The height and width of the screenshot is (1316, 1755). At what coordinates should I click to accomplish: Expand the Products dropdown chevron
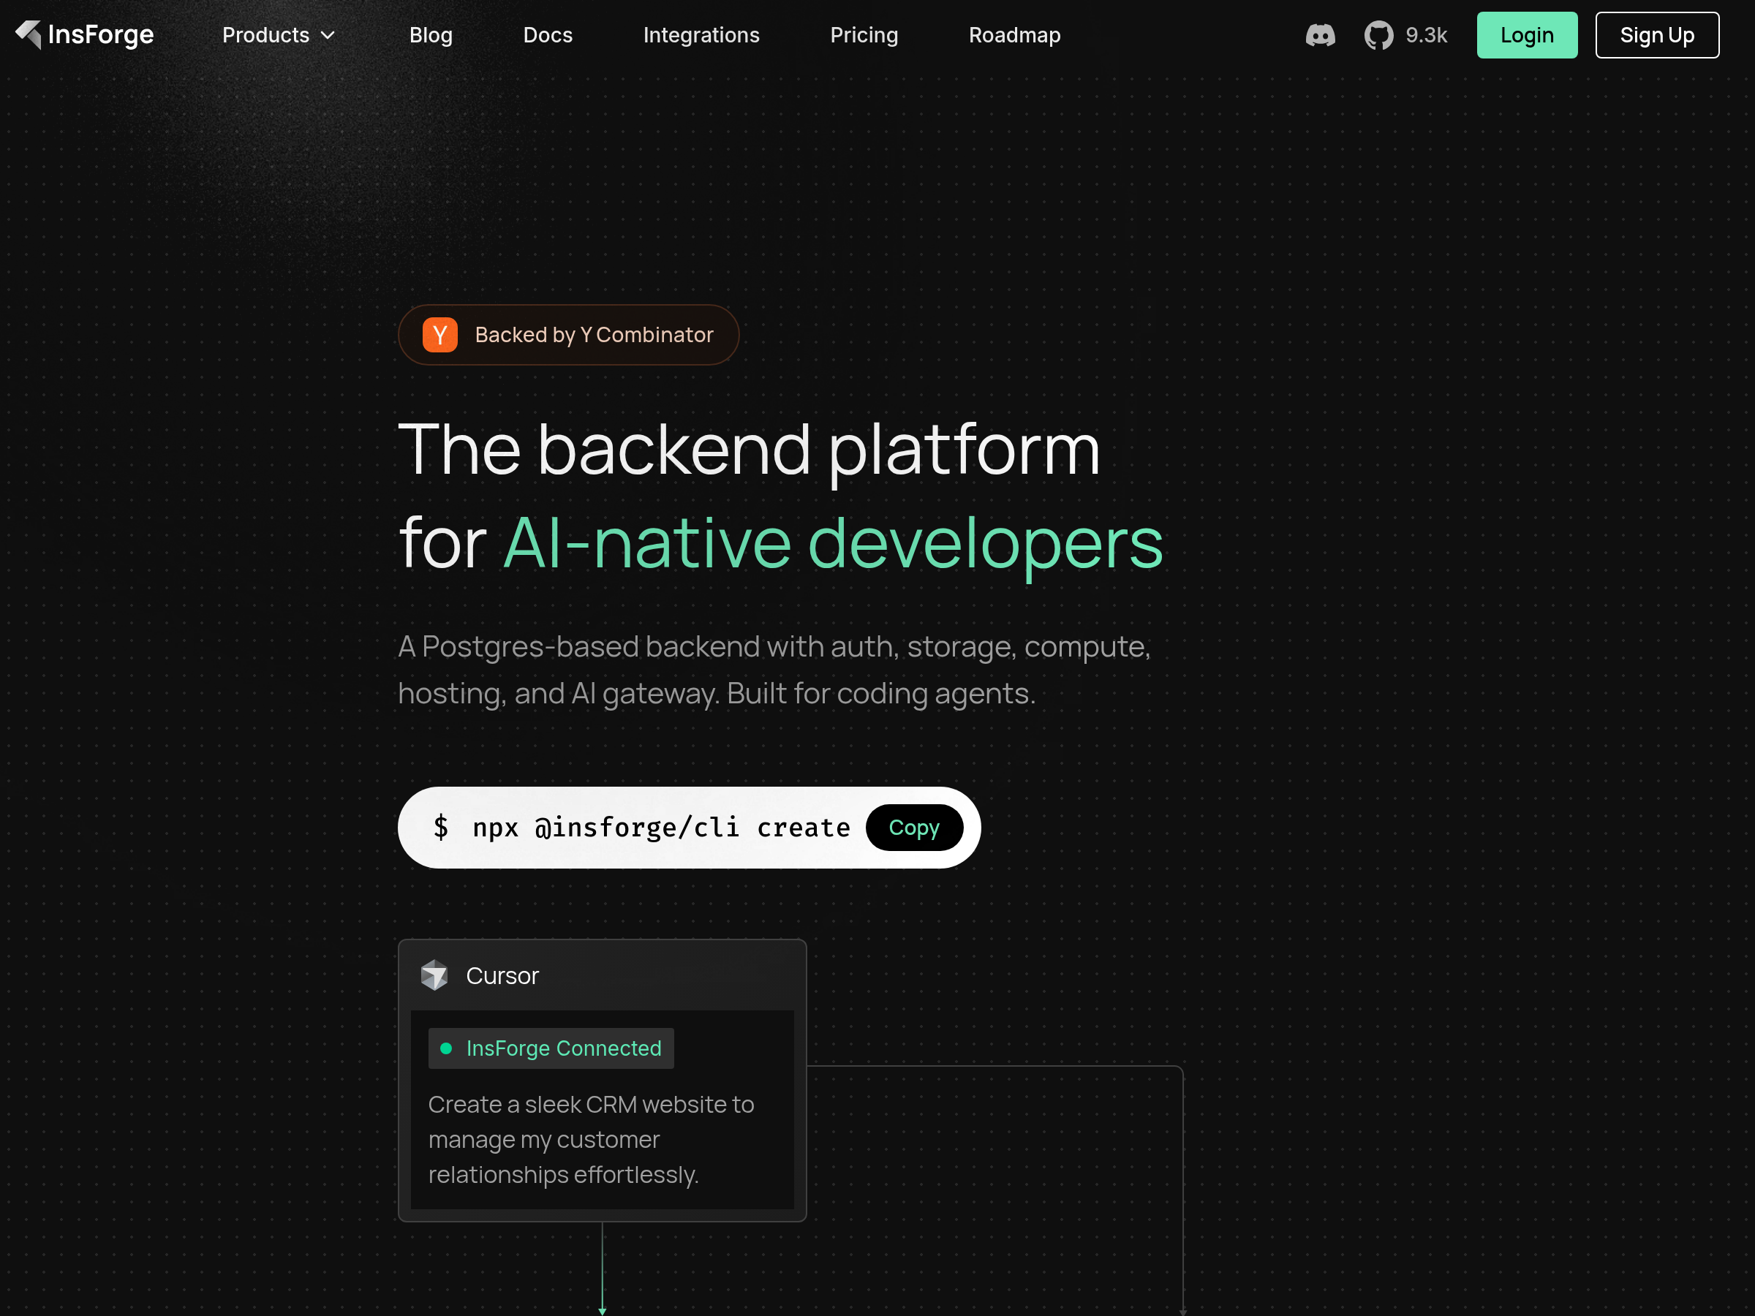point(328,36)
